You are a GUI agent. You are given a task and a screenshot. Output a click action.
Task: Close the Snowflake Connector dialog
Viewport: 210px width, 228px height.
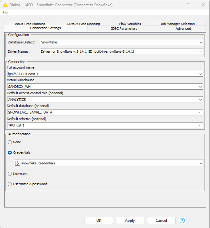pos(203,5)
